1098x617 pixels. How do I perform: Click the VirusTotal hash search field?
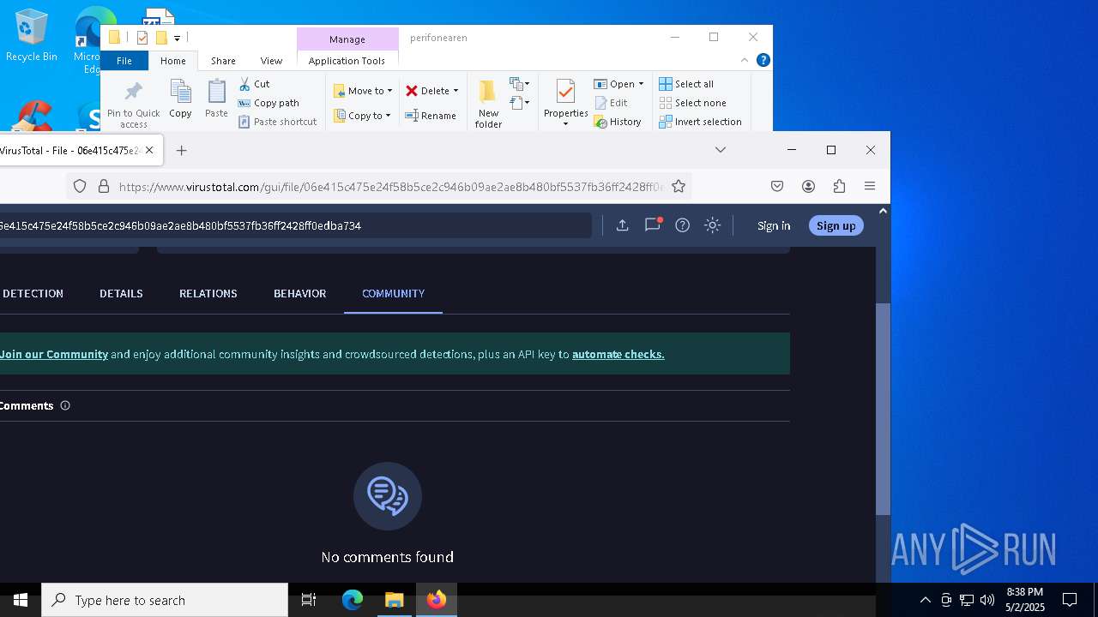[295, 225]
